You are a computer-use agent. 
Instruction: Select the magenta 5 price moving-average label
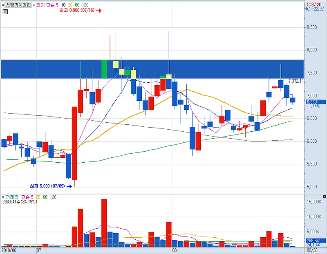57,5
